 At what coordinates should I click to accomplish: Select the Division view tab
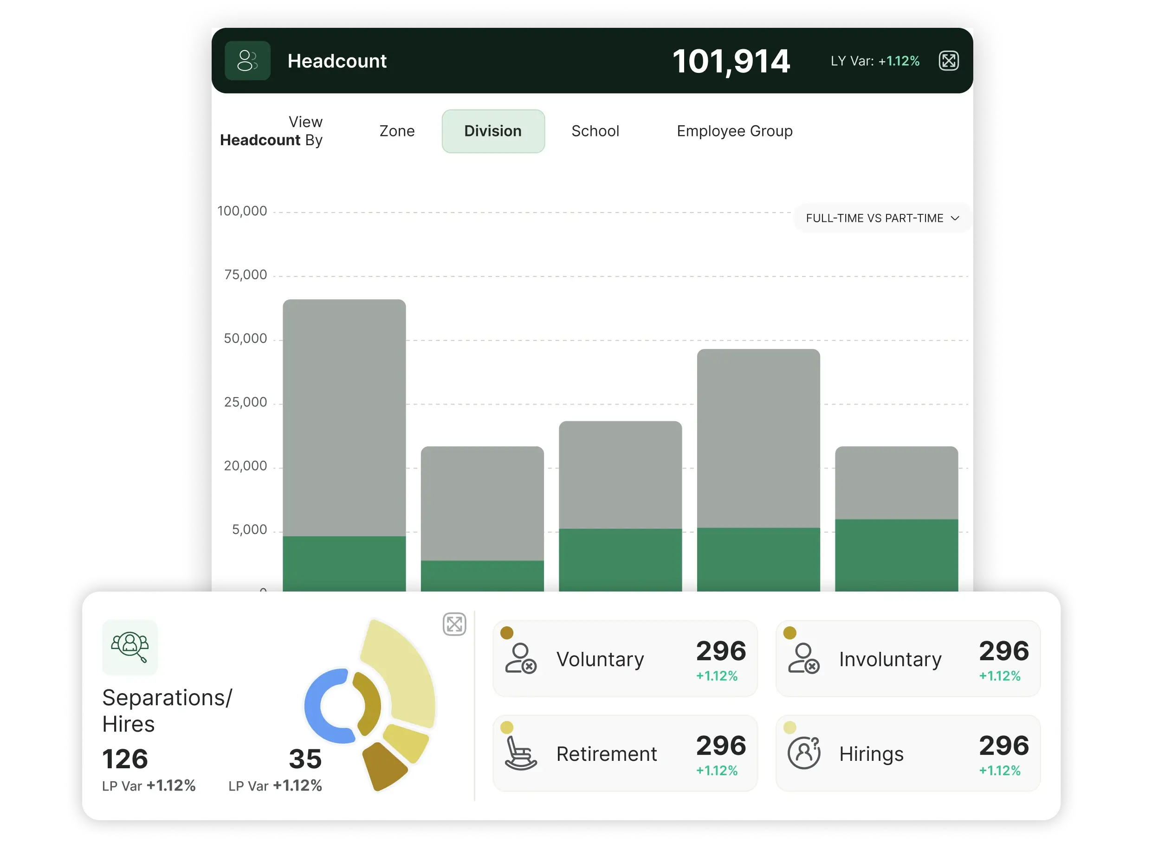[x=493, y=131]
